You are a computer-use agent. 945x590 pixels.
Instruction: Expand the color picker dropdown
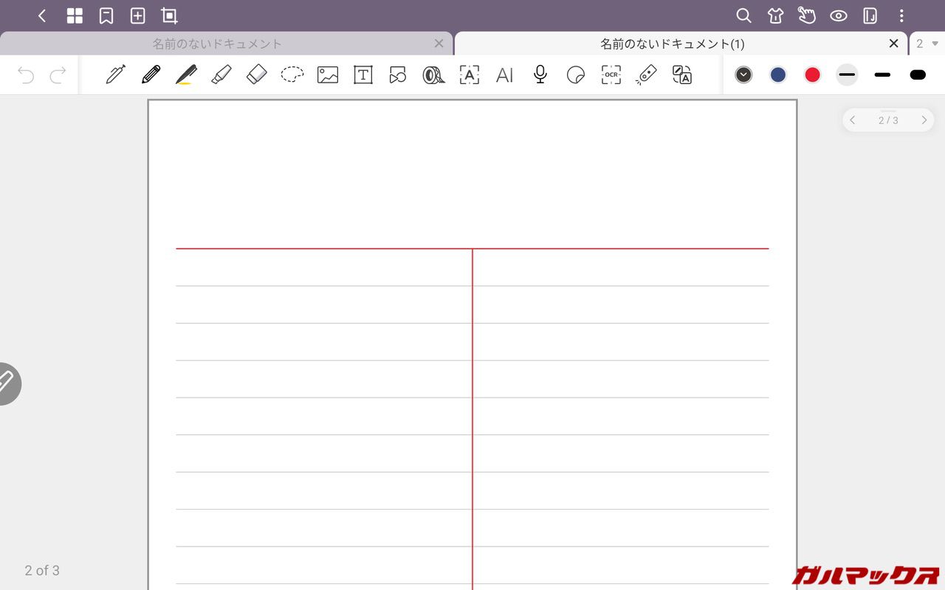coord(743,74)
